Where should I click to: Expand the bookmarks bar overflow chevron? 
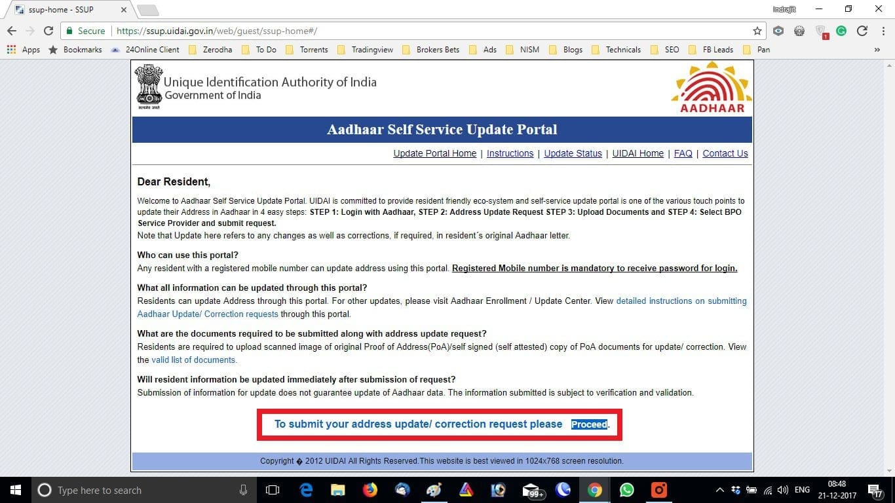[877, 49]
